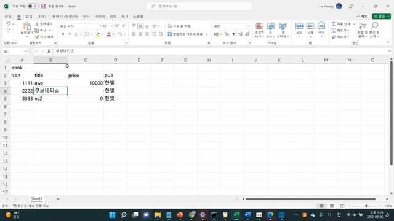Click the Sort & Filter funnel icon
This screenshot has height=221, width=394.
[362, 26]
